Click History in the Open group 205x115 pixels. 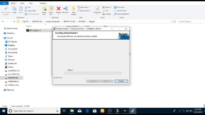[x=107, y=14]
